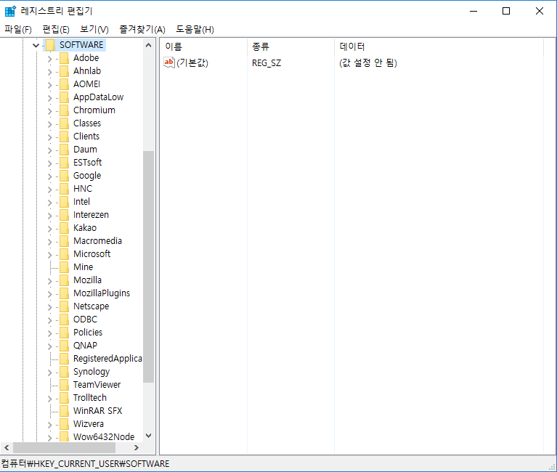The width and height of the screenshot is (557, 472).
Task: Click the TeamViewer folder icon
Action: point(65,385)
